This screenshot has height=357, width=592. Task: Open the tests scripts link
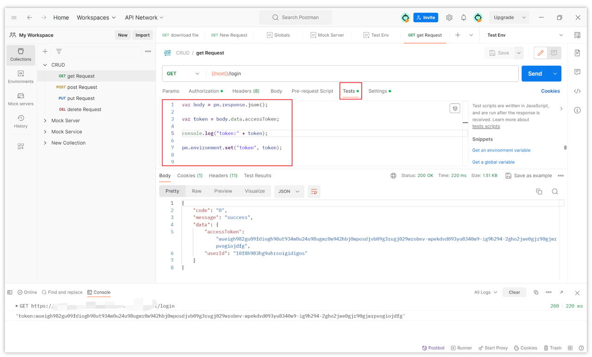pyautogui.click(x=486, y=126)
